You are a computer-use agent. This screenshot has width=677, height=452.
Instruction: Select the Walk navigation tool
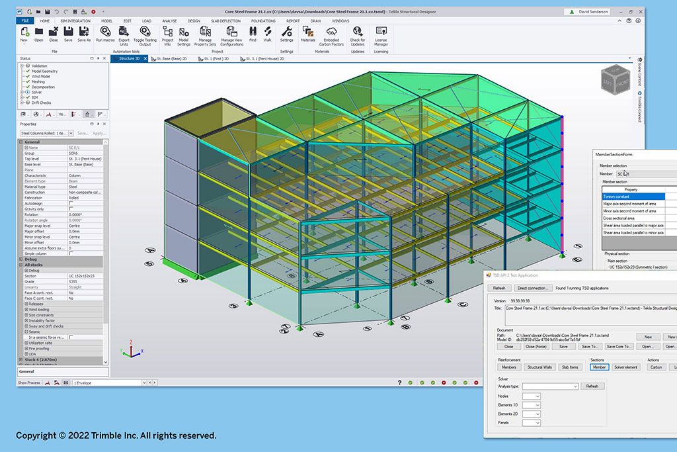[x=268, y=32]
